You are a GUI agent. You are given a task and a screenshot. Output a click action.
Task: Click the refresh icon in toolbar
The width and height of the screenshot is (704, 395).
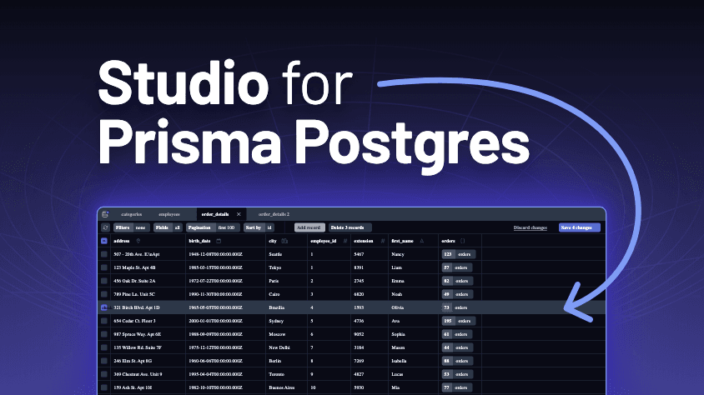[x=105, y=227]
